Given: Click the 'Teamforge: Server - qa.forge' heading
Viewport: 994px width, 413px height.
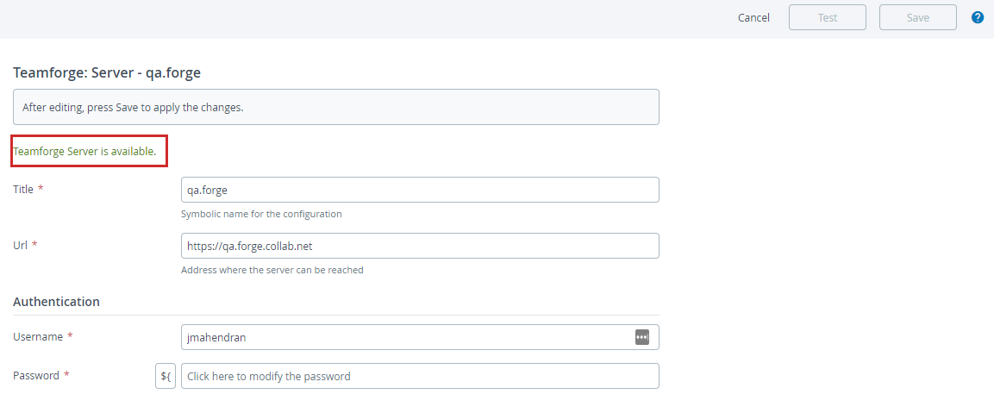Looking at the screenshot, I should click(107, 72).
